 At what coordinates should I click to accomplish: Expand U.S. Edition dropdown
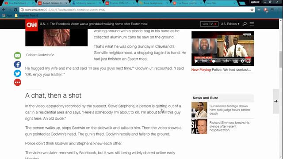(x=230, y=24)
